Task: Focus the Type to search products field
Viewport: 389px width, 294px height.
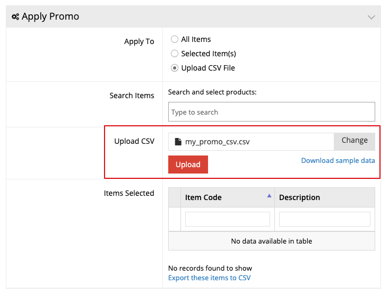Action: [x=271, y=112]
